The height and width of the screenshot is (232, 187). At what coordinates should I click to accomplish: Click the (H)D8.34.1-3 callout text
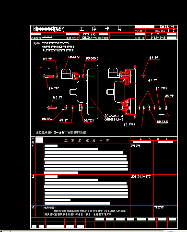coord(114,119)
